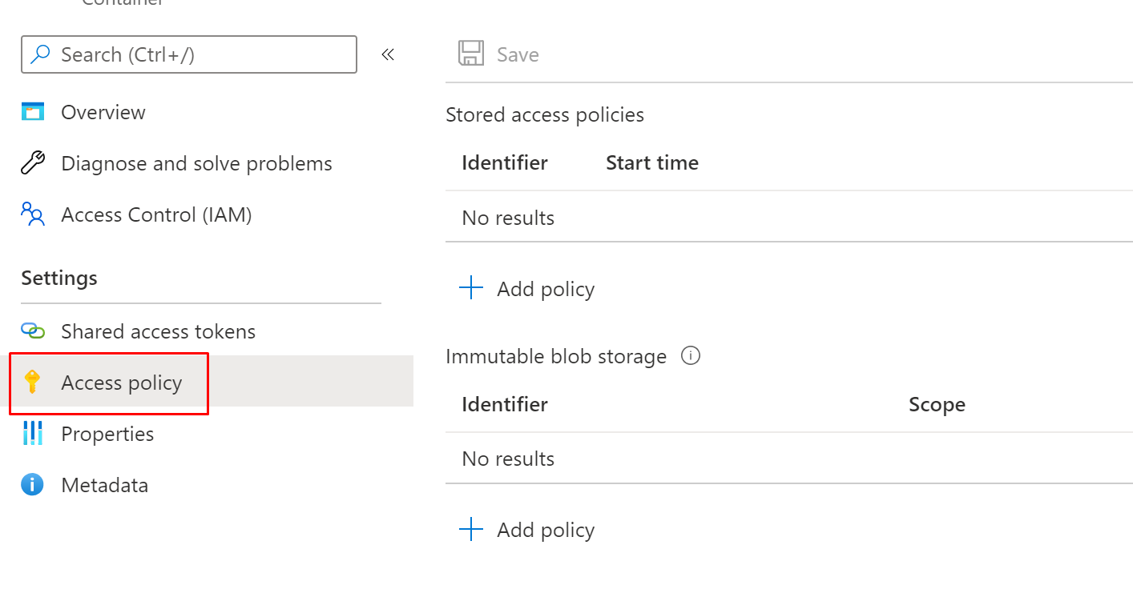This screenshot has height=593, width=1133.
Task: Go to the Overview page
Action: click(x=103, y=112)
